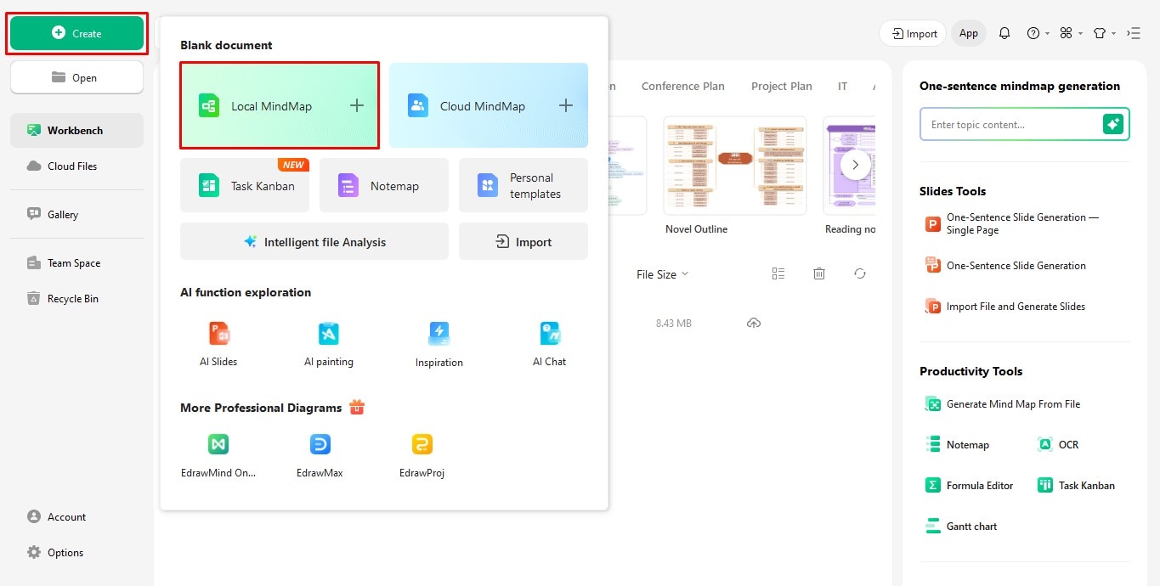Screen dimensions: 1160x586
Task: Click Import in the Create panel
Action: (523, 241)
